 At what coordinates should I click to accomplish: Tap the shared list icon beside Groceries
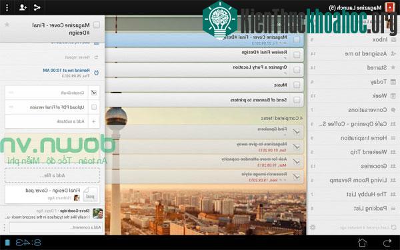[x=393, y=166]
